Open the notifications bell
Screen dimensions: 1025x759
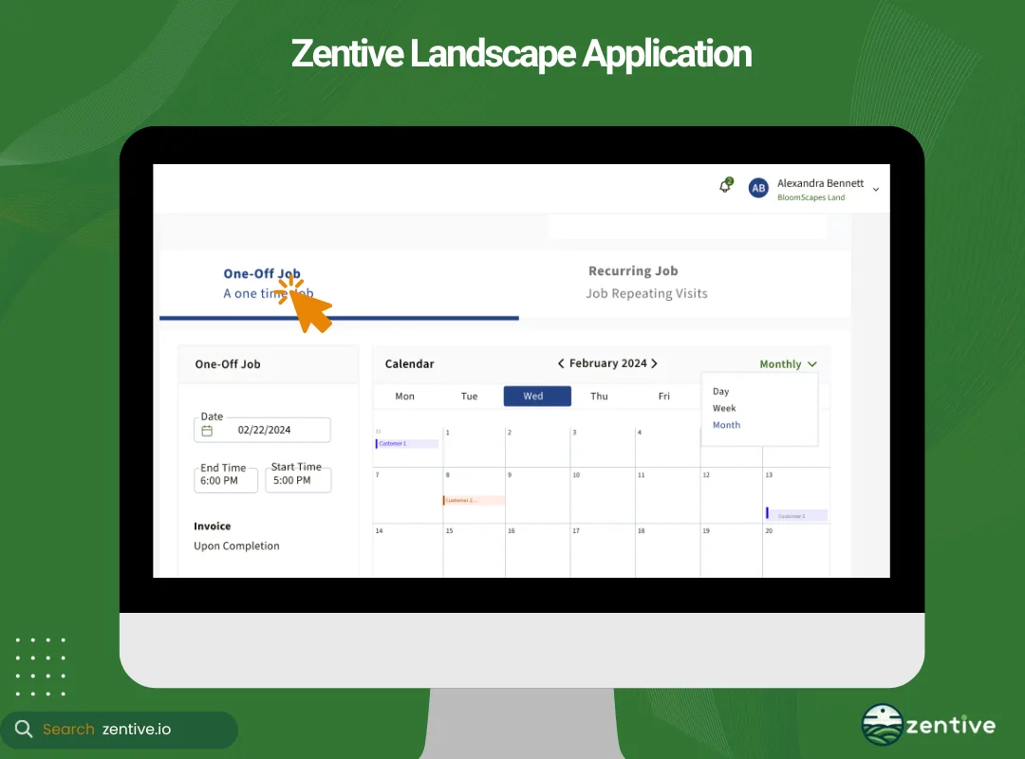pyautogui.click(x=724, y=187)
